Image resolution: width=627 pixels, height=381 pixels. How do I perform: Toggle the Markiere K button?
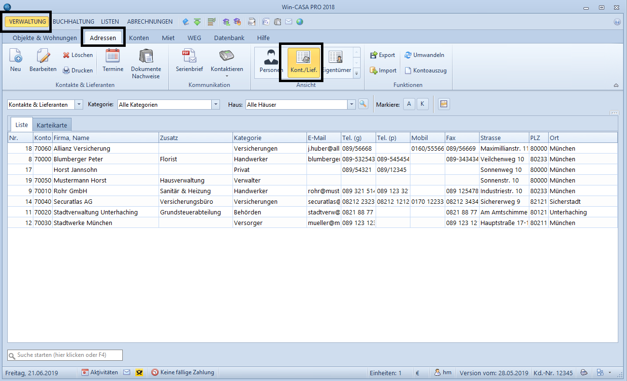pos(423,104)
